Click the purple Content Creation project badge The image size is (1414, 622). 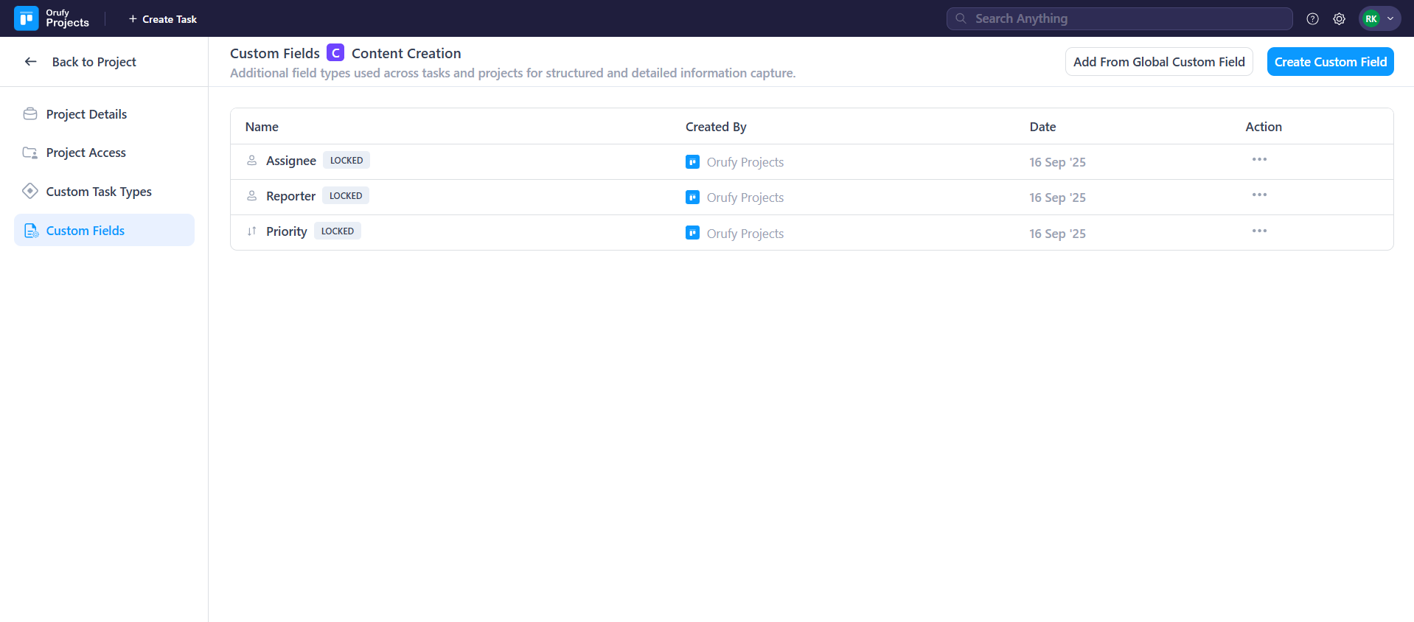click(335, 53)
